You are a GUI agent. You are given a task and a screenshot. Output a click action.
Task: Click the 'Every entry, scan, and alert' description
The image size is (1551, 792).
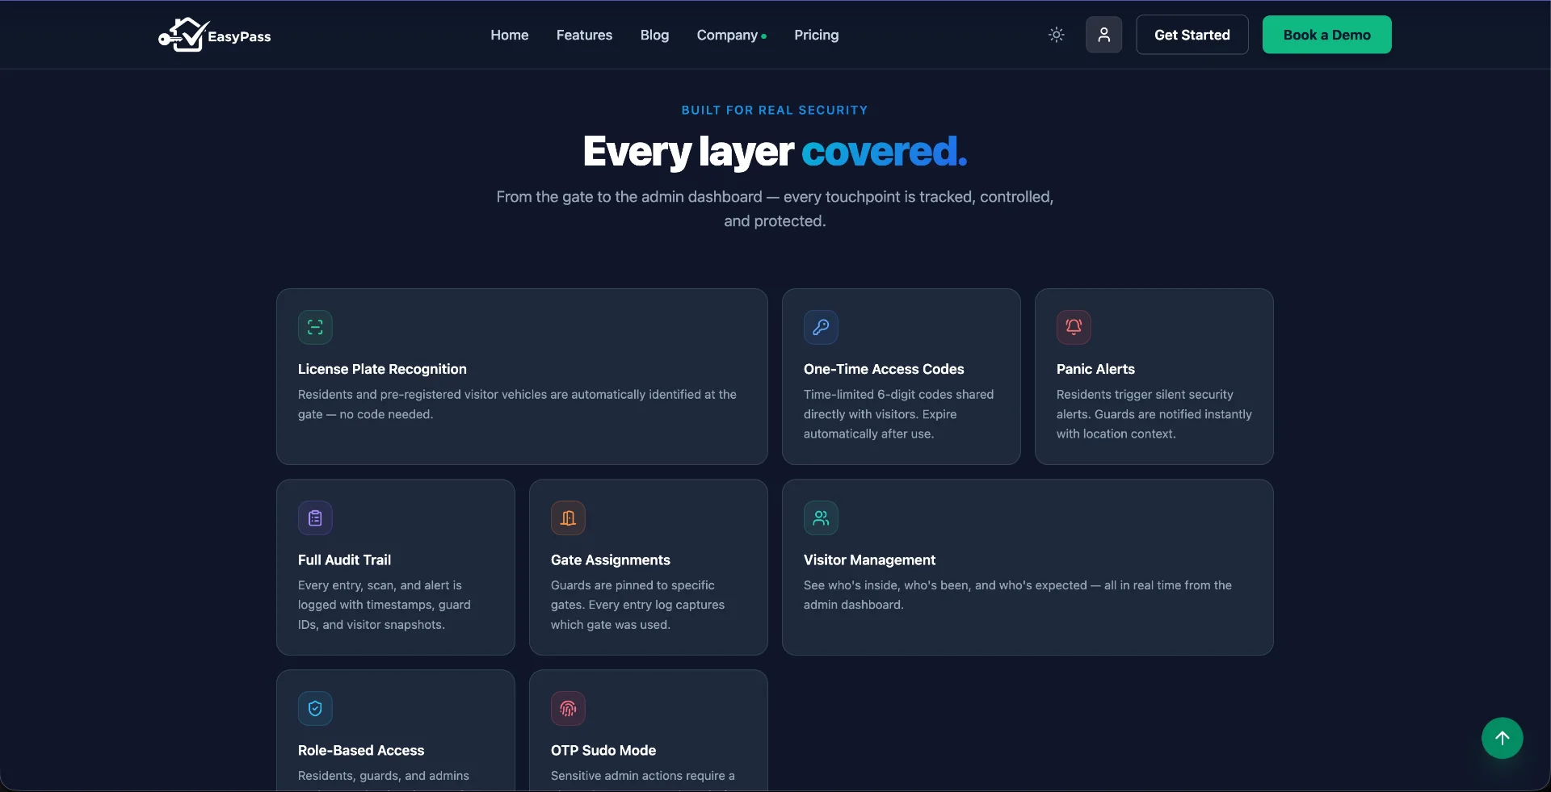[384, 605]
